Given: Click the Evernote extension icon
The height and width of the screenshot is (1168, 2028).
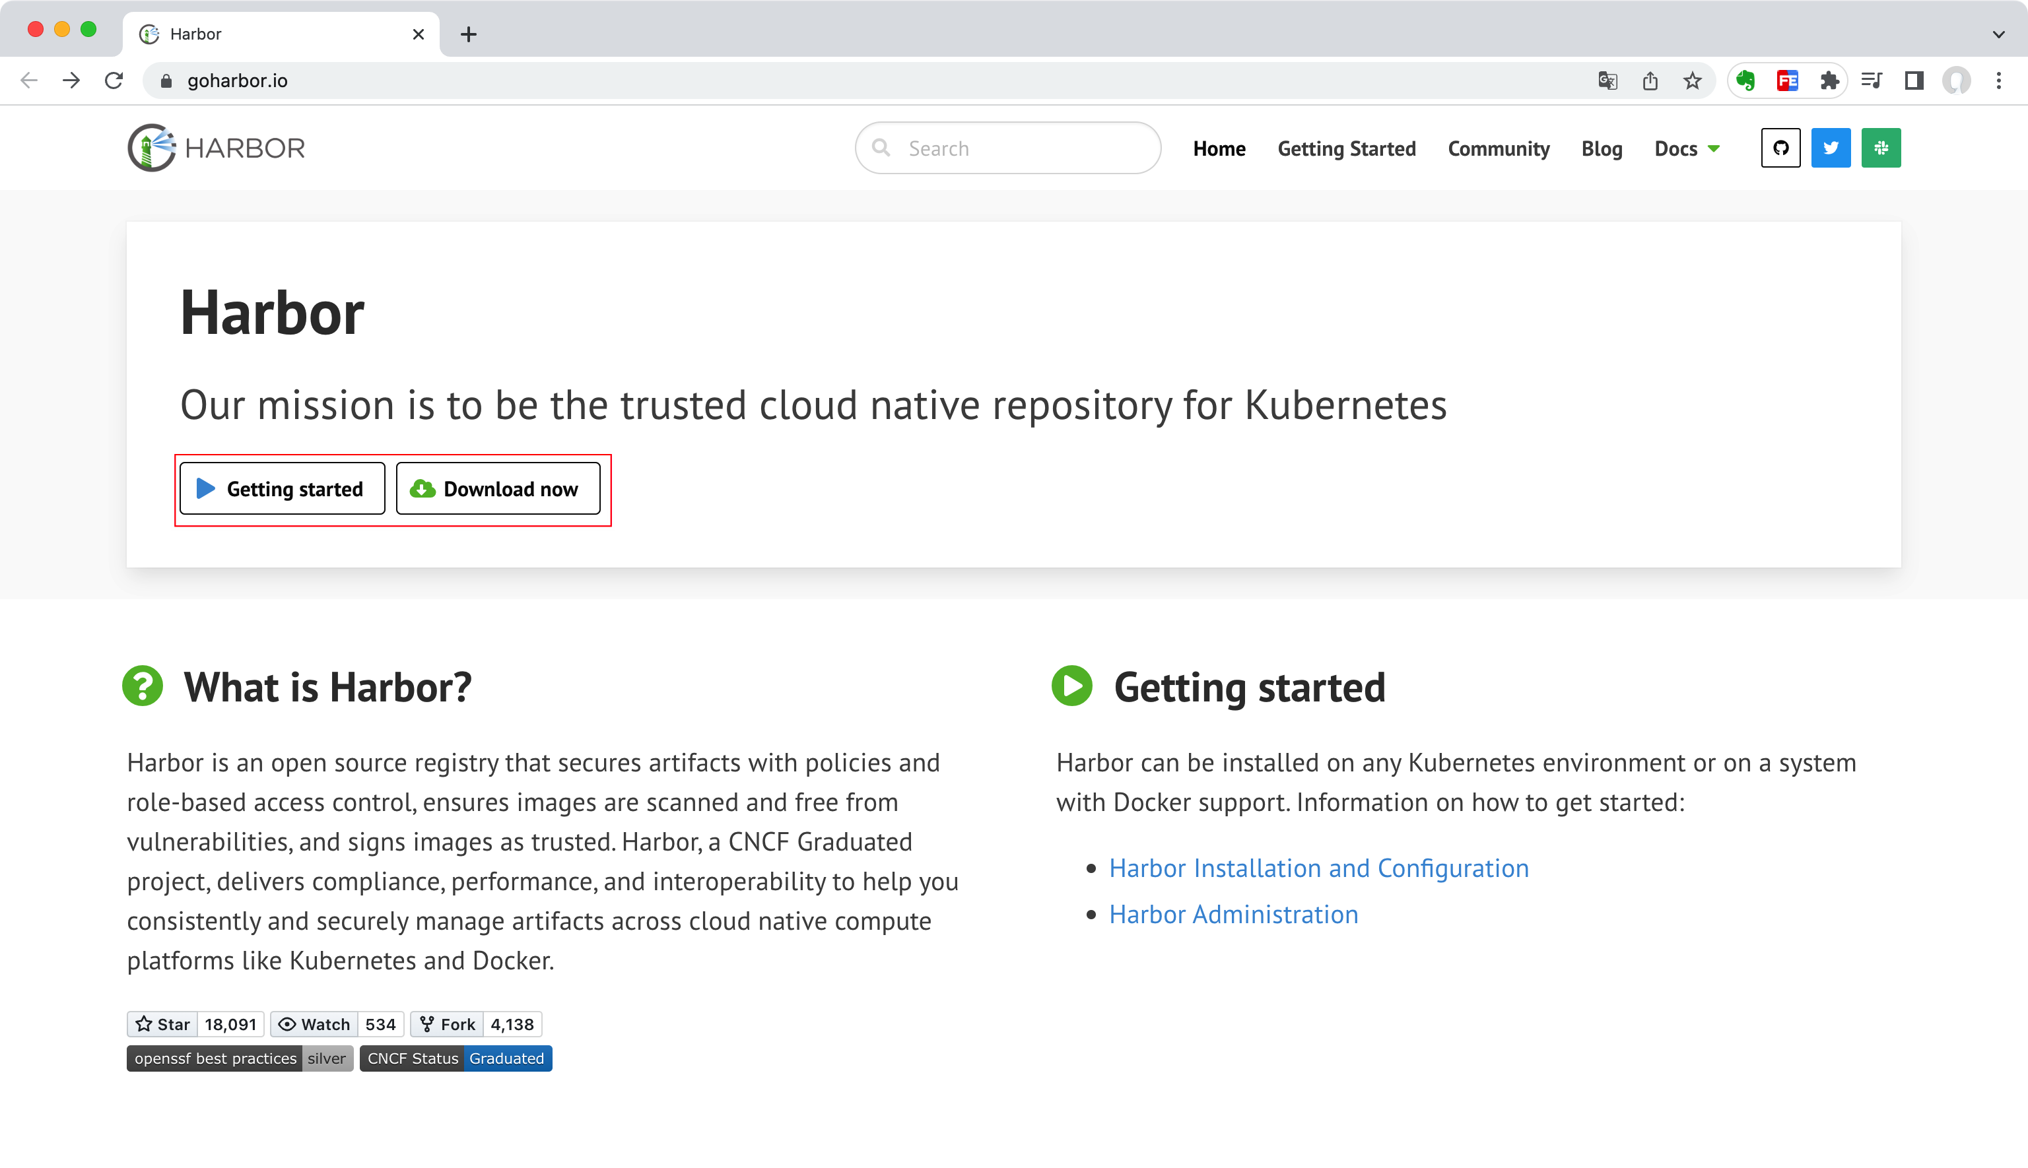Looking at the screenshot, I should (x=1745, y=81).
